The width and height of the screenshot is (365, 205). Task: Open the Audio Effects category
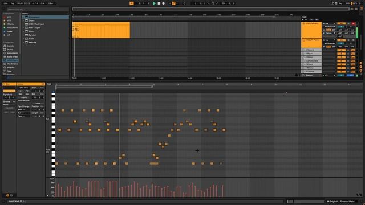[x=11, y=57]
